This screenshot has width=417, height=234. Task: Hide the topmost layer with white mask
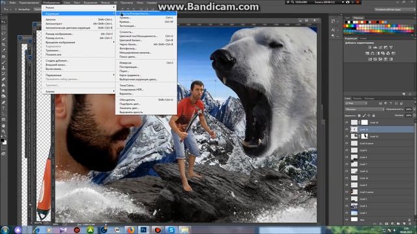tap(347, 122)
